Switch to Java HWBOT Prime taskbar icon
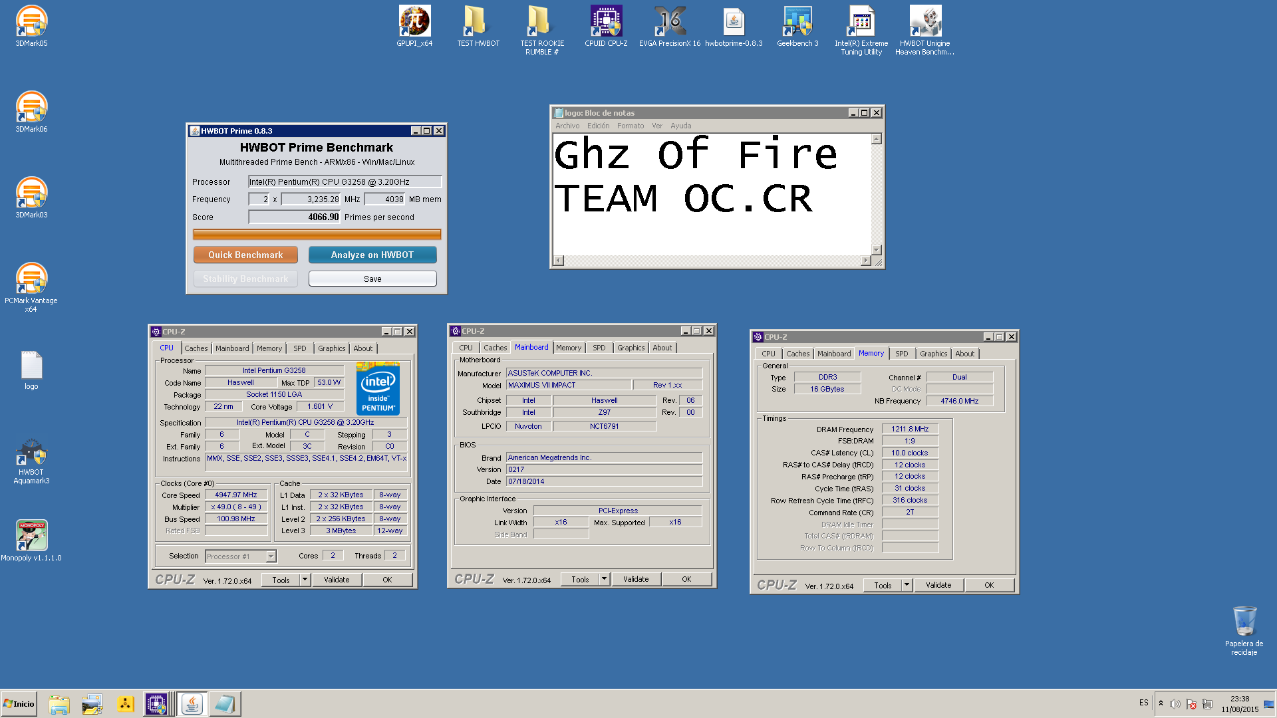Screen dimensions: 1277x718 coord(192,704)
